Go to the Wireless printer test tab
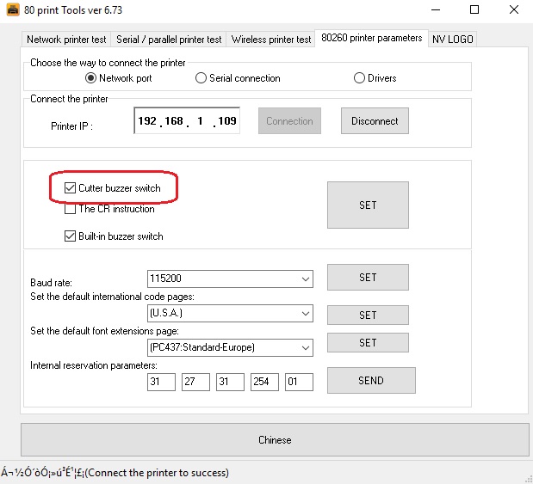Viewport: 533px width, 484px height. tap(271, 40)
